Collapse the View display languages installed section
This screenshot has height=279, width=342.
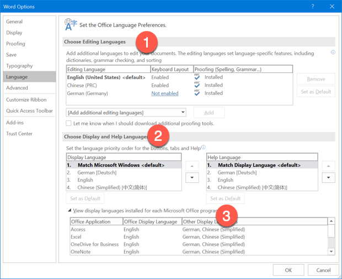[70, 210]
